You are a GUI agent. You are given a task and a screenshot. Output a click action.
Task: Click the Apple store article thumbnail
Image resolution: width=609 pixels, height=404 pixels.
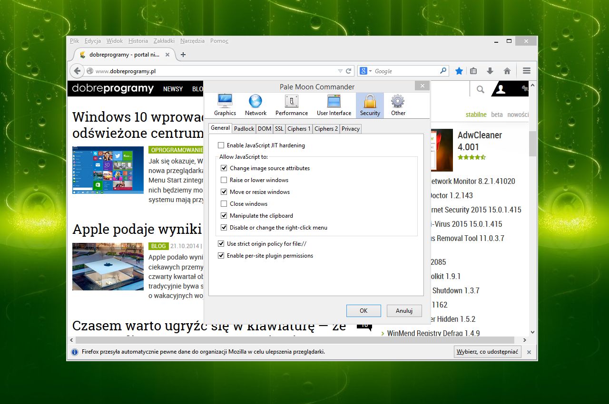(x=108, y=267)
